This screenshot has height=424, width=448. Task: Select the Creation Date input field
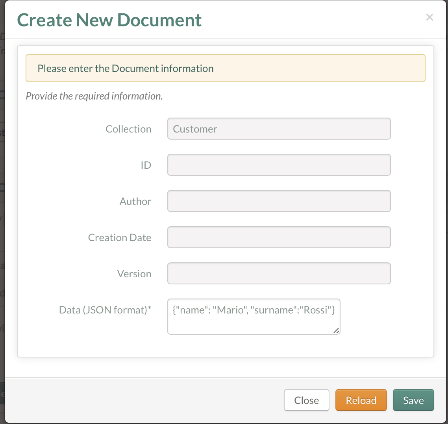[279, 237]
